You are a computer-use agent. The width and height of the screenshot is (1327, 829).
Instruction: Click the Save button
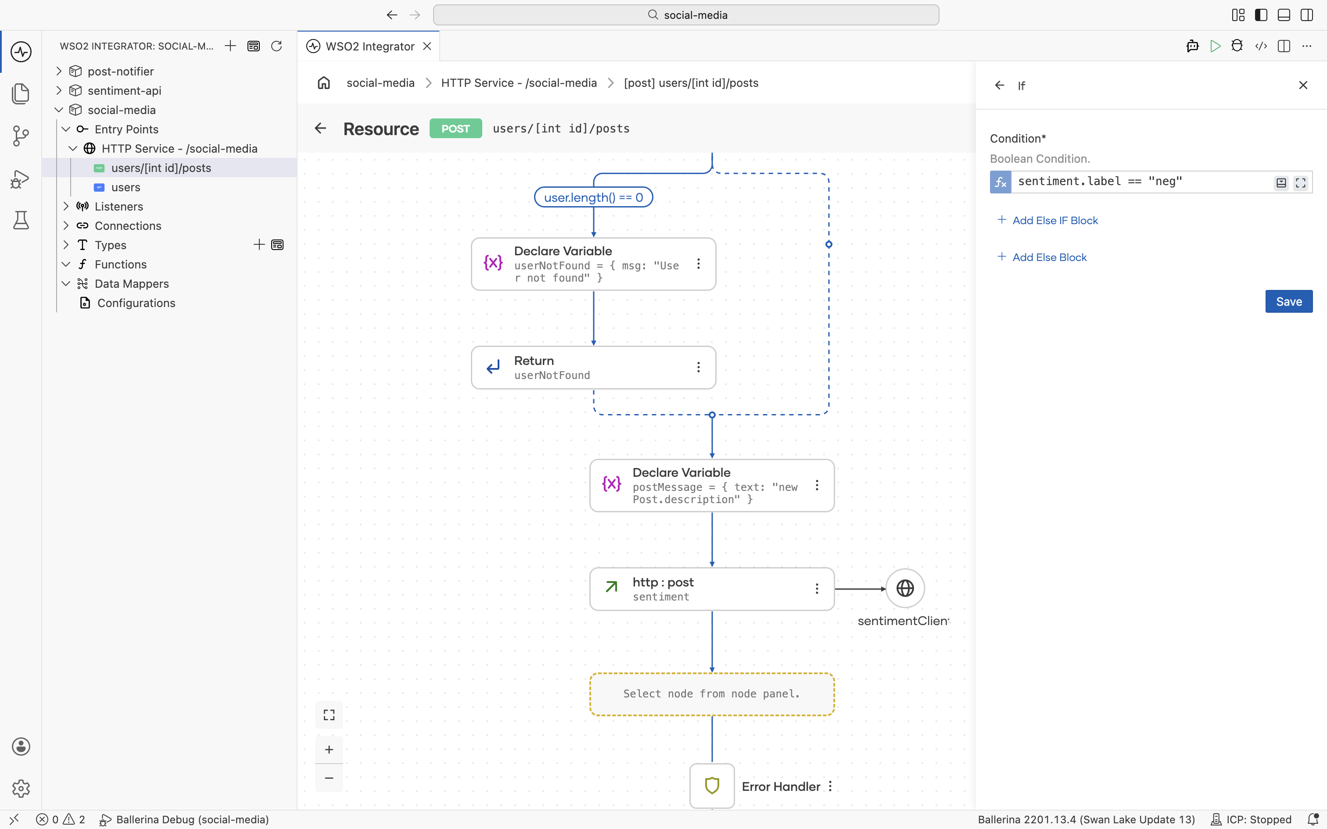(1289, 302)
